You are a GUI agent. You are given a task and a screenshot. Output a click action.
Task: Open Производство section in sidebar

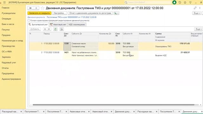pyautogui.click(x=8, y=46)
